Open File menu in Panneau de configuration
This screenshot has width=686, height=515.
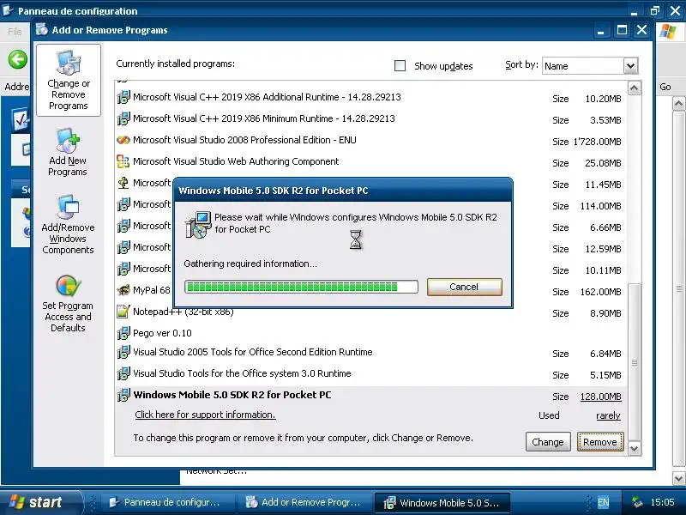pyautogui.click(x=15, y=31)
